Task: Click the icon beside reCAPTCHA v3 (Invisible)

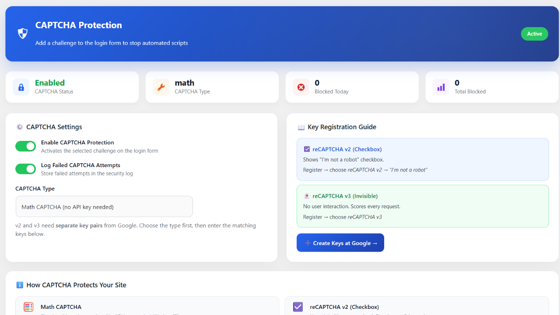Action: click(x=307, y=196)
